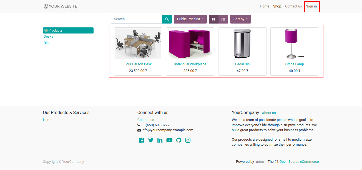Switch to grid view layout
Viewport: 362px width, 170px height.
(213, 19)
